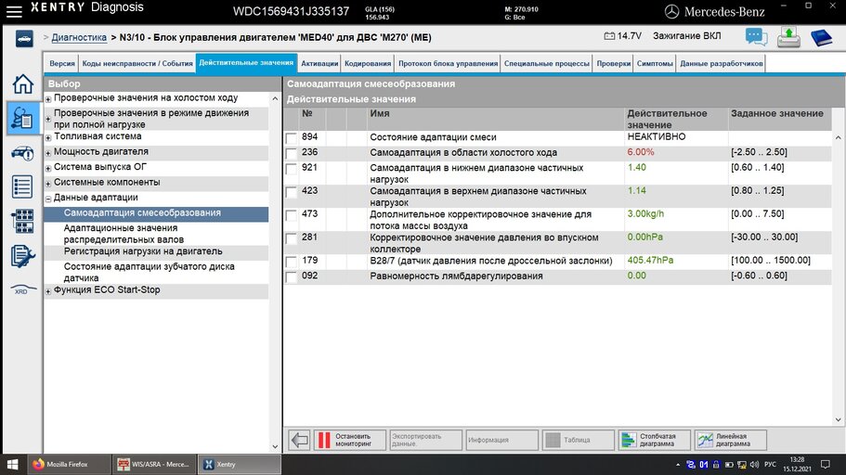846x475 pixels.
Task: Expand Системные компоненты node
Action: click(48, 184)
